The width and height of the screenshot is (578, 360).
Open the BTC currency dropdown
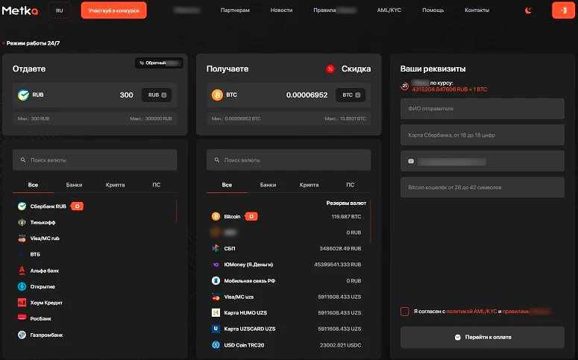[x=352, y=95]
